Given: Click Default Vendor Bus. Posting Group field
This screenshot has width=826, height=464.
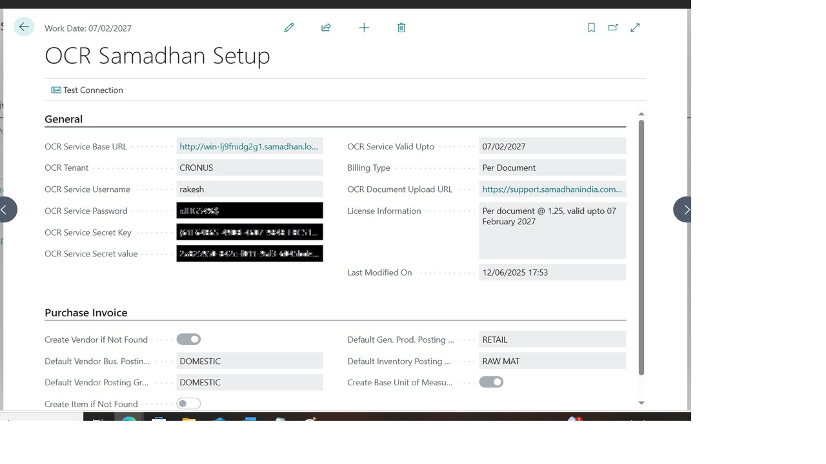Looking at the screenshot, I should pos(250,361).
